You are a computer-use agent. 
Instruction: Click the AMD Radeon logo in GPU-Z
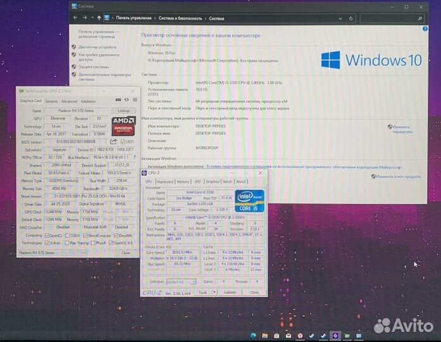[x=123, y=126]
